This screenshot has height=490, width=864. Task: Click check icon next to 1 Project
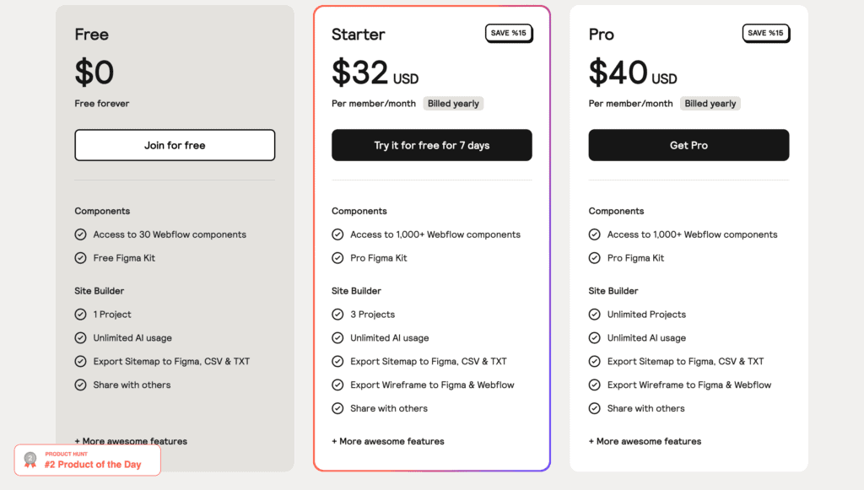point(80,315)
